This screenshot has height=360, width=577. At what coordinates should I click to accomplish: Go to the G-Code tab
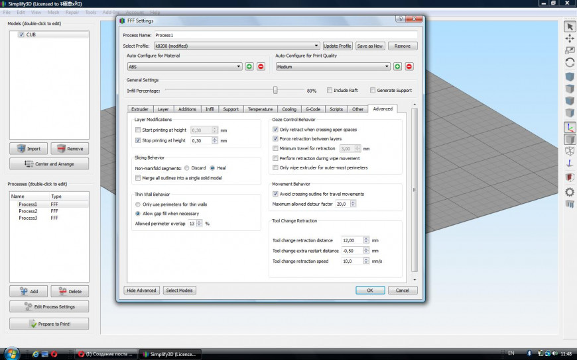[x=313, y=109]
